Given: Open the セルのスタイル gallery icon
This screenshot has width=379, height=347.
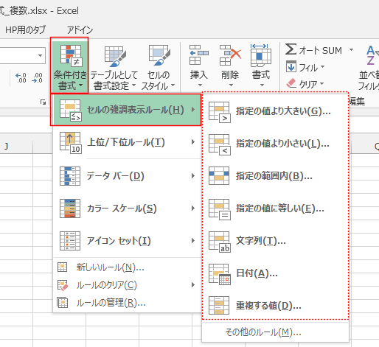Looking at the screenshot, I should [x=159, y=55].
